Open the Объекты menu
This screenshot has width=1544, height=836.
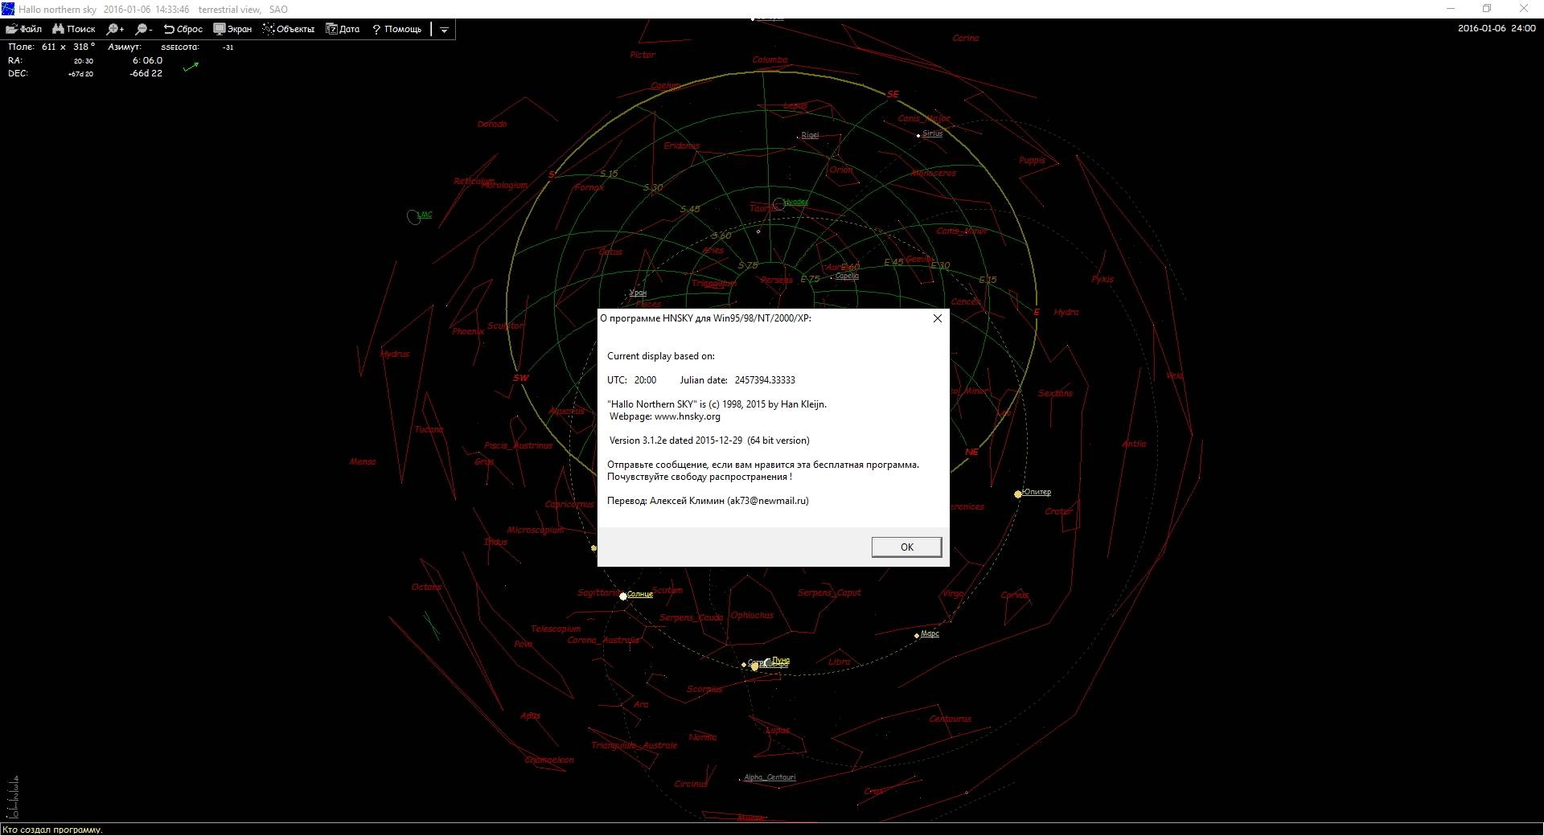288,29
